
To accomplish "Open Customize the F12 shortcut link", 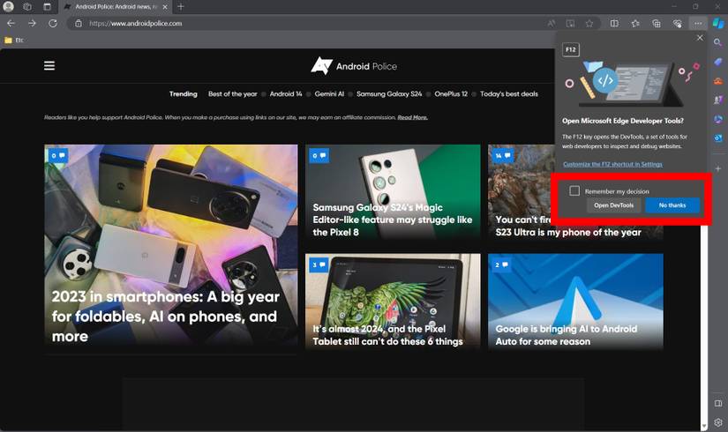I will tap(611, 164).
